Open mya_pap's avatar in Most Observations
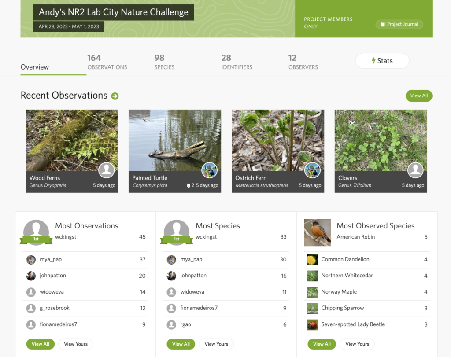Screen dimensions: 451x357 click(31, 260)
